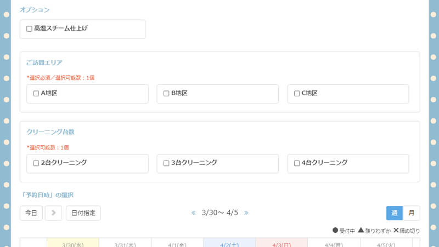439x247 pixels.
Task: Click the 3/31(木) column header
Action: [125, 244]
